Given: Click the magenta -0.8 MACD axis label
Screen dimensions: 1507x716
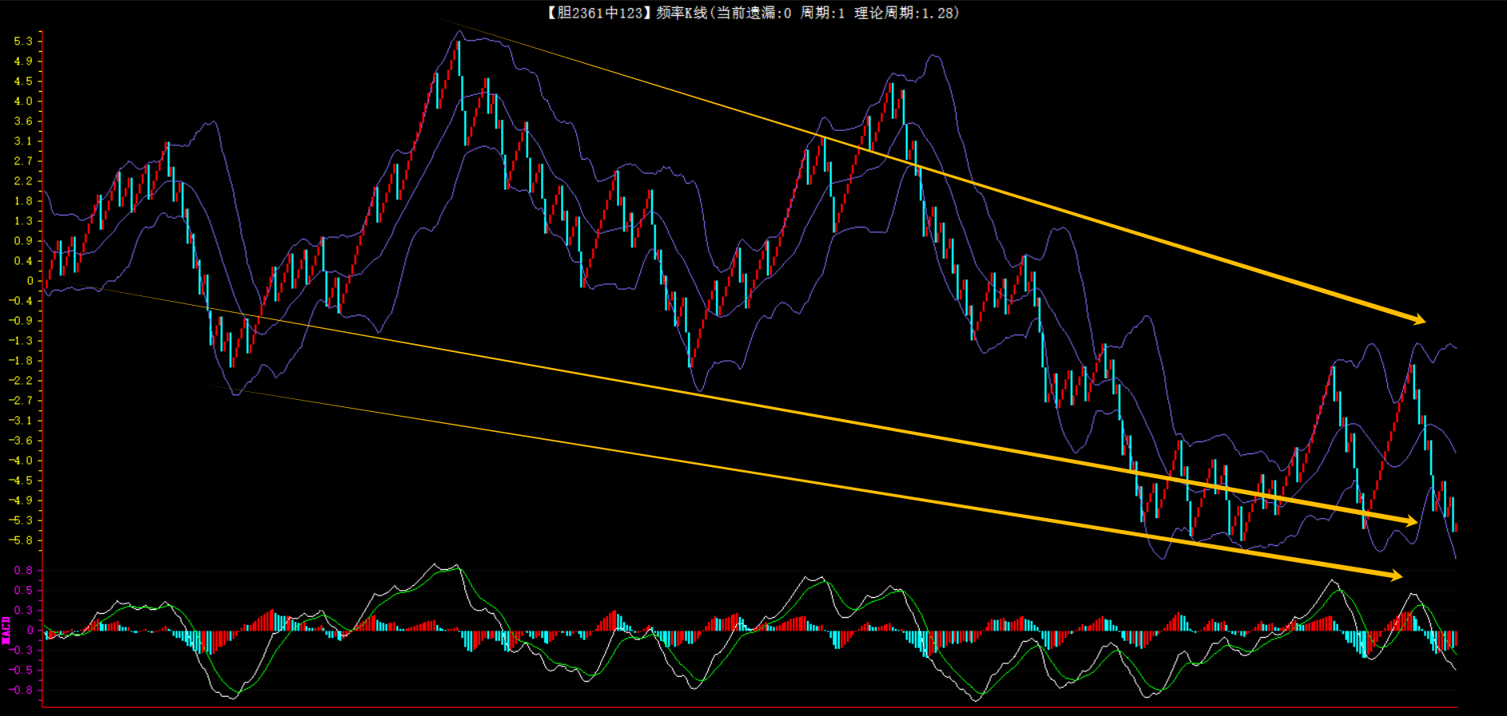Looking at the screenshot, I should [x=21, y=690].
